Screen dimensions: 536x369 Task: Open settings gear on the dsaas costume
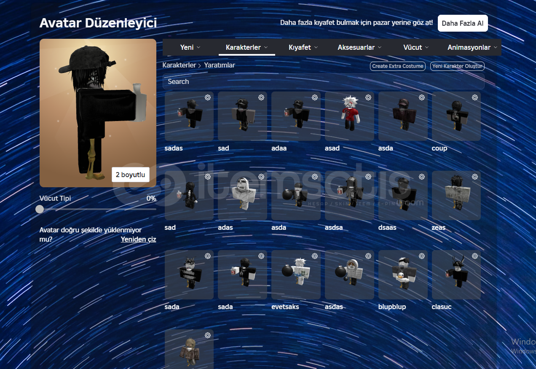[x=422, y=177]
